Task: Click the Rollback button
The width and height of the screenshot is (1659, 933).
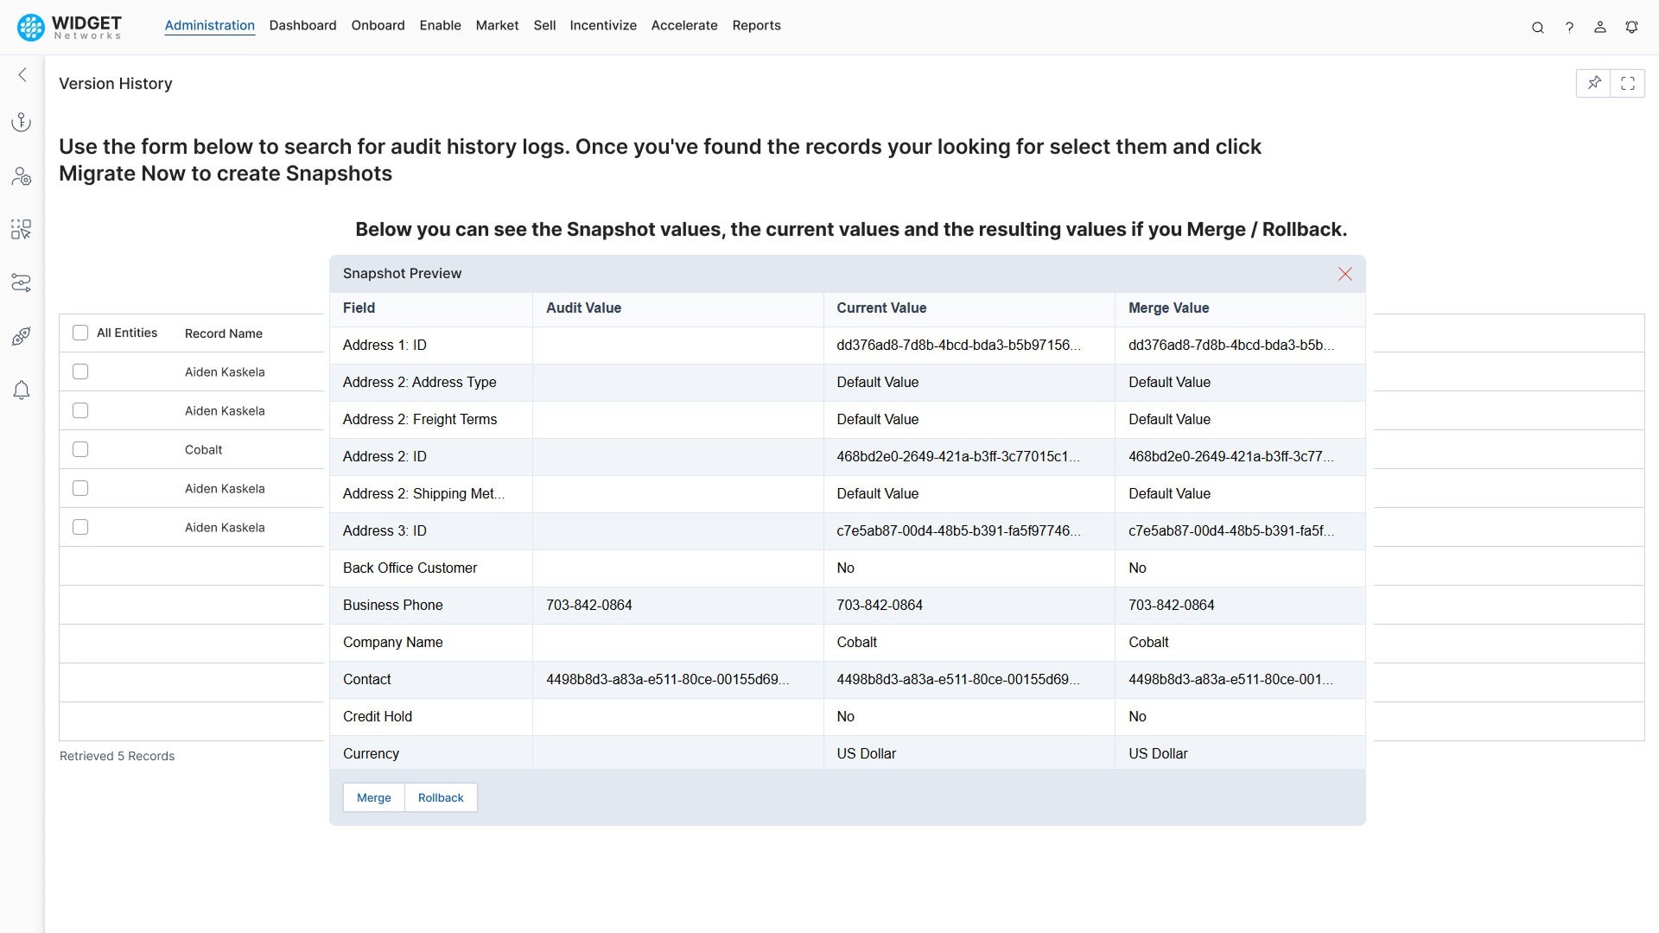Action: [441, 797]
